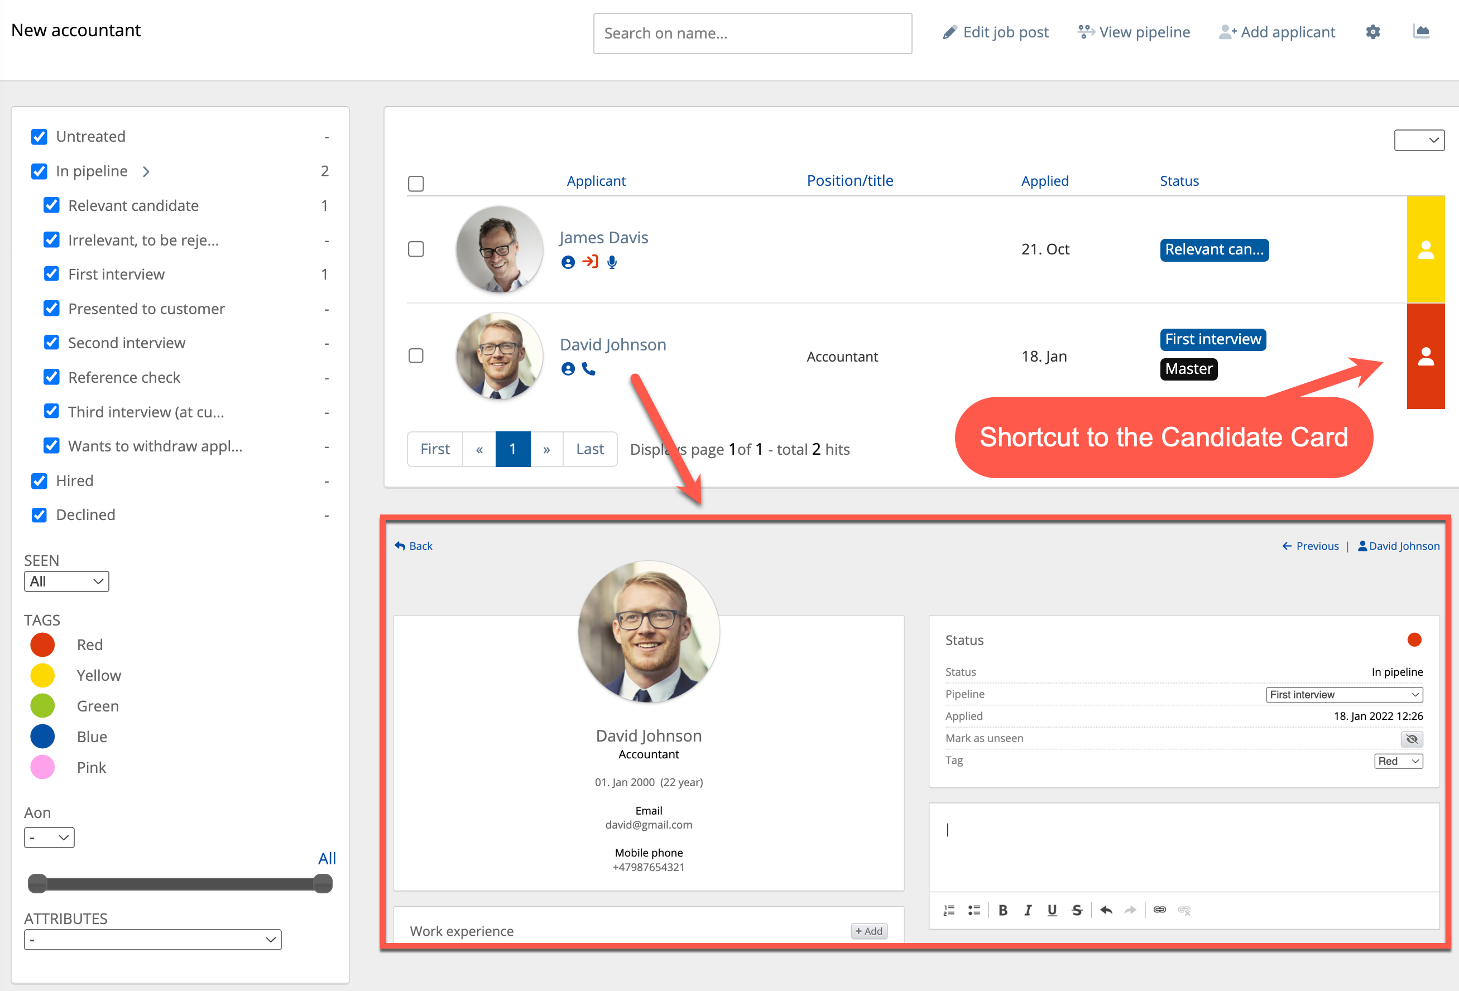This screenshot has width=1459, height=991.
Task: Click the Aon slider right handle
Action: click(x=323, y=884)
